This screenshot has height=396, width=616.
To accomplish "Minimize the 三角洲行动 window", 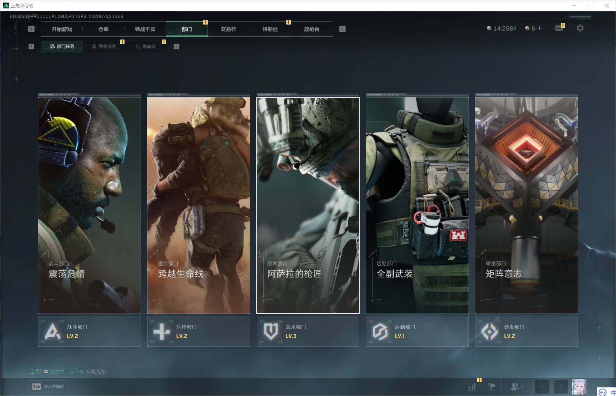I will click(574, 5).
